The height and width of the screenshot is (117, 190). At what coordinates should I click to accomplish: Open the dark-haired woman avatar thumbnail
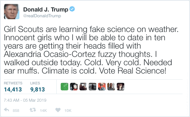(x=120, y=87)
